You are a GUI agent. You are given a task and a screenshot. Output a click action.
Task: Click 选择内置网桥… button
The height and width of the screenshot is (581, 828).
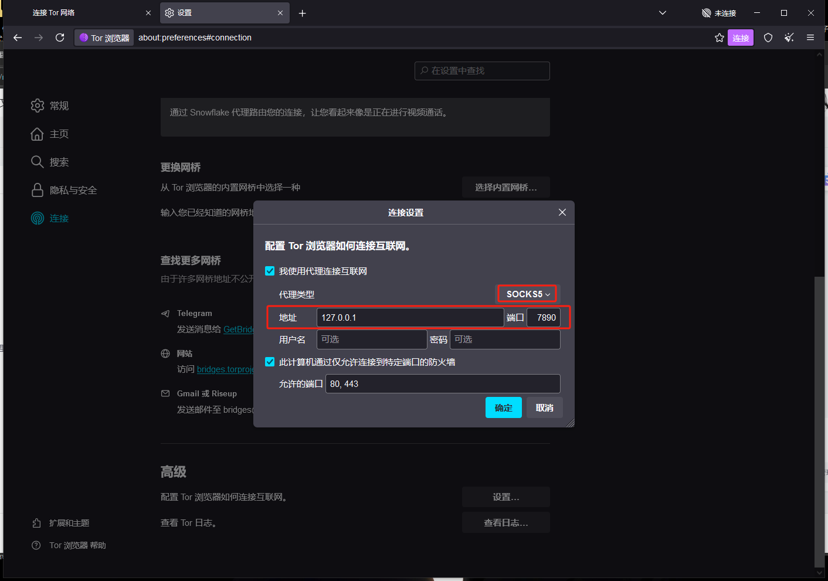pos(506,187)
